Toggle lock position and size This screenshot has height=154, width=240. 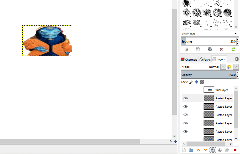coord(196,82)
